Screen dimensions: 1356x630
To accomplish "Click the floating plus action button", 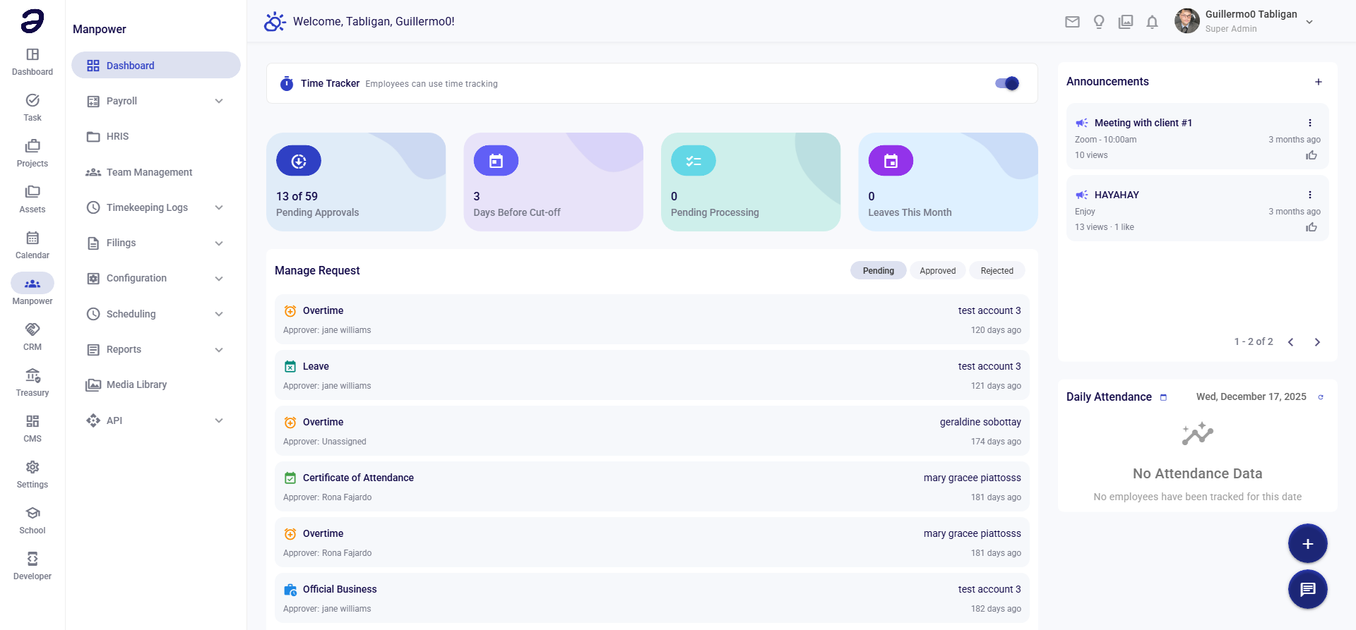I will [1307, 544].
